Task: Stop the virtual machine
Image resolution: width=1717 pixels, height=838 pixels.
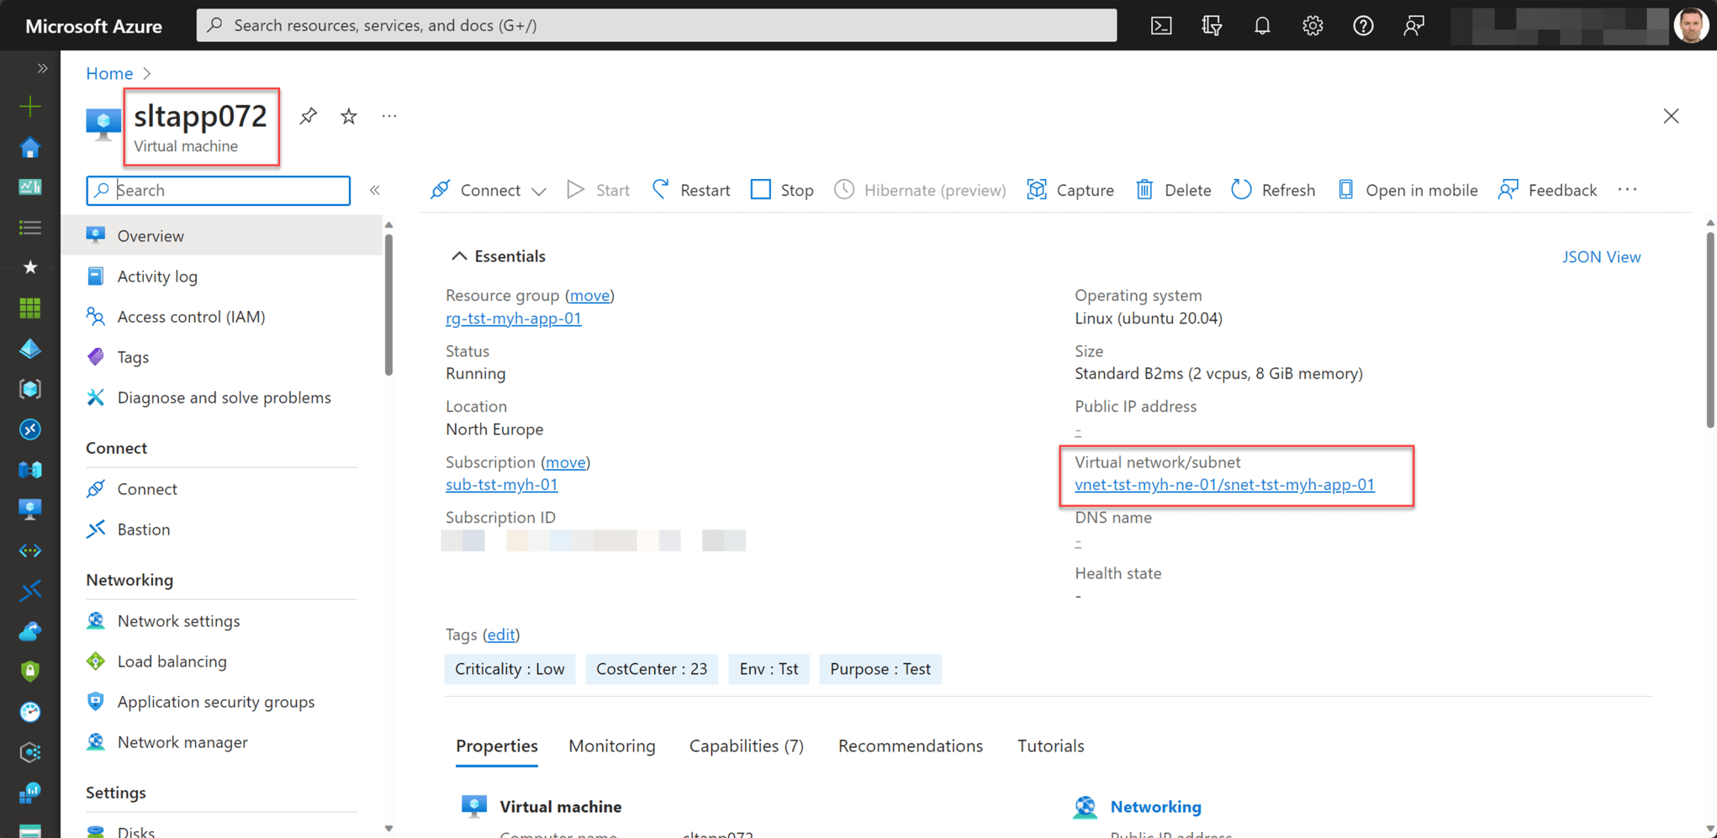Action: coord(781,190)
